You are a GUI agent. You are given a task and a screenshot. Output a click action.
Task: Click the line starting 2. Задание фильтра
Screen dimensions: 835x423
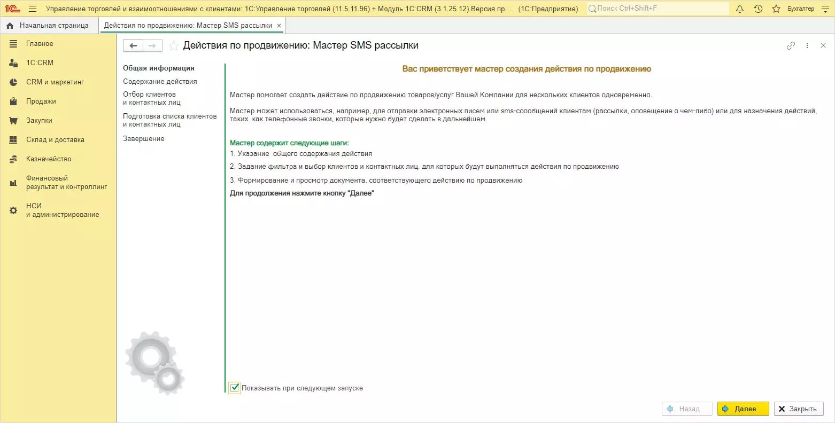[424, 167]
